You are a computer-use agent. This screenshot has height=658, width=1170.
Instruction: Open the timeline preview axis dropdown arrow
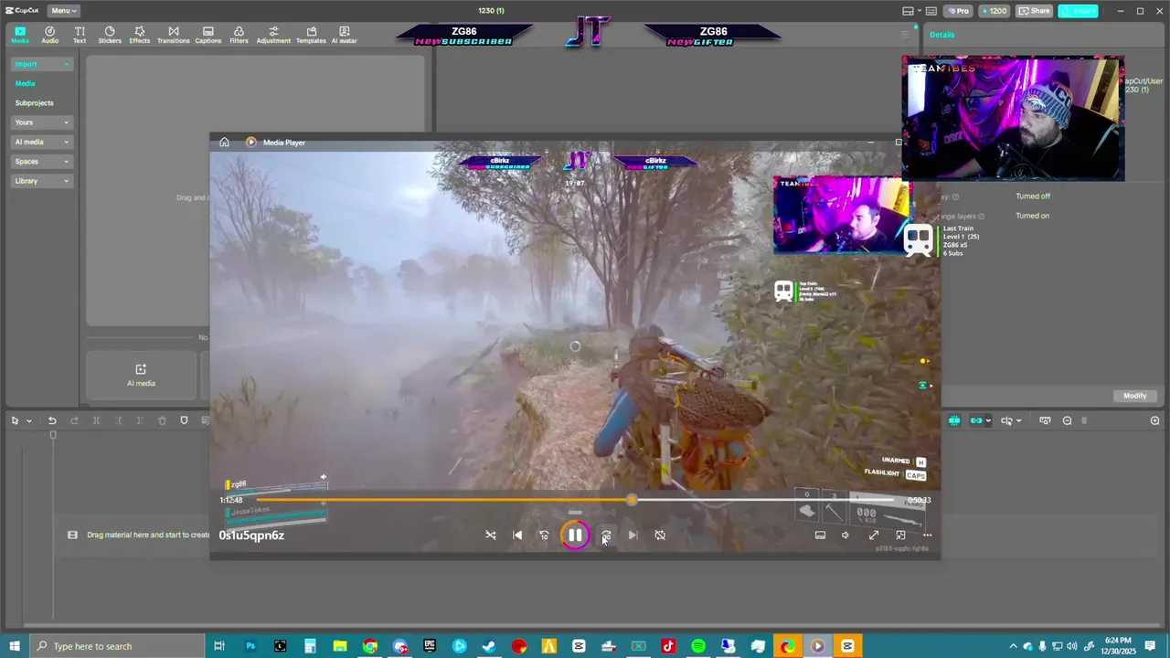1018,420
